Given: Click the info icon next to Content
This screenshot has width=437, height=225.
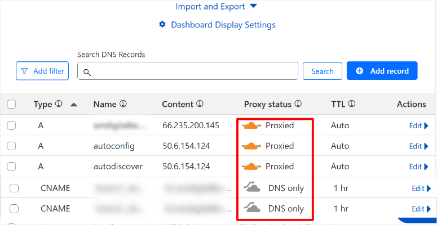Looking at the screenshot, I should [x=200, y=103].
